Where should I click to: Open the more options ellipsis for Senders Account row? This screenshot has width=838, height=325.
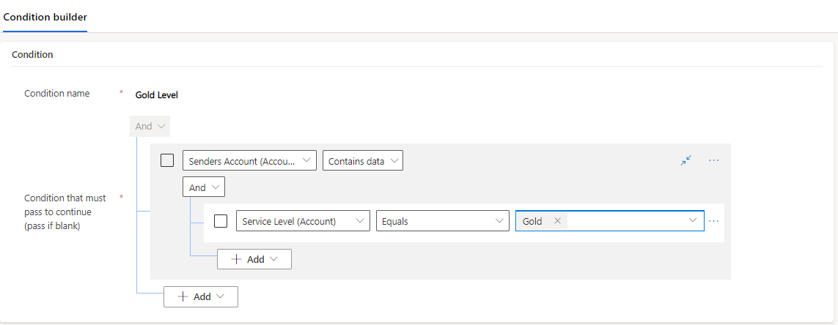713,160
